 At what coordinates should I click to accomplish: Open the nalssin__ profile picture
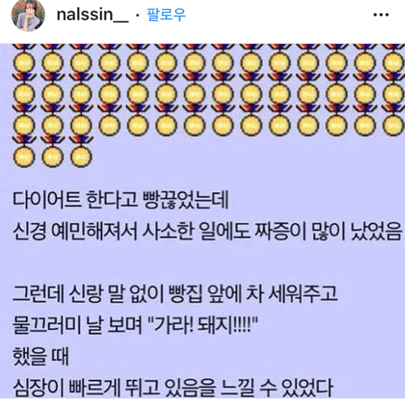pyautogui.click(x=28, y=15)
